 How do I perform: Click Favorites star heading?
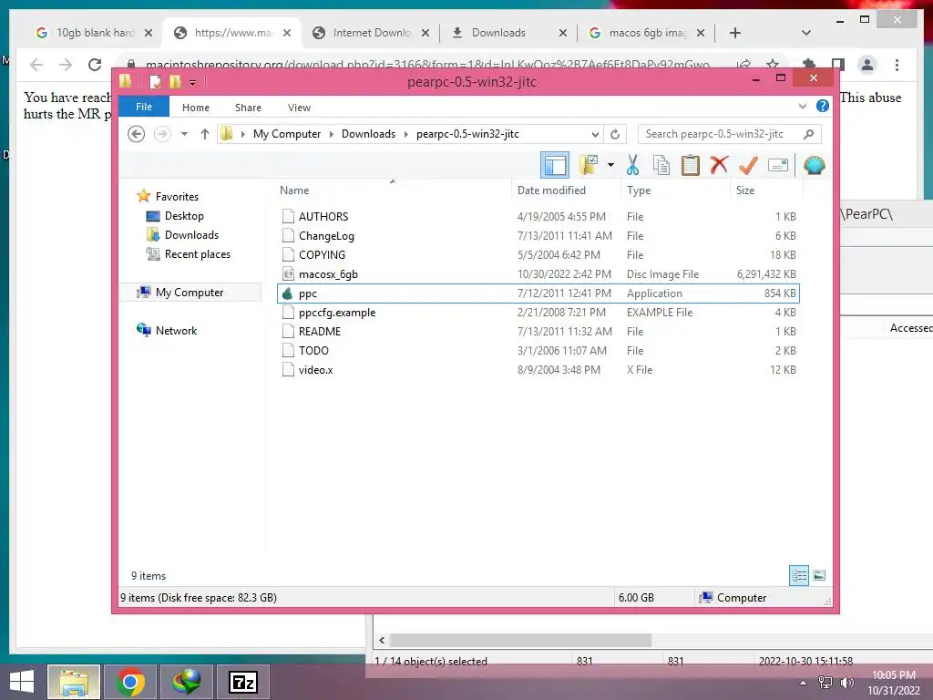pos(177,197)
